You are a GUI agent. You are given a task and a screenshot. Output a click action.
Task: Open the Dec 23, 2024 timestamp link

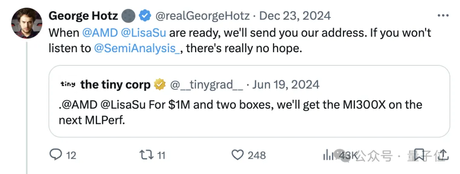295,16
